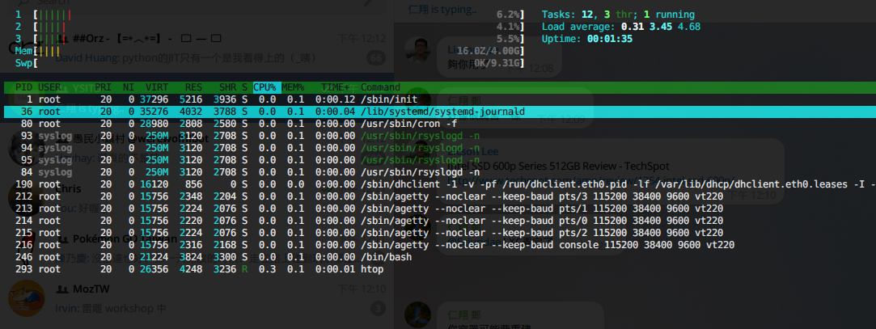Screen dimensions: 876x329
Task: Sort by the VIRT column header
Action: pos(156,87)
